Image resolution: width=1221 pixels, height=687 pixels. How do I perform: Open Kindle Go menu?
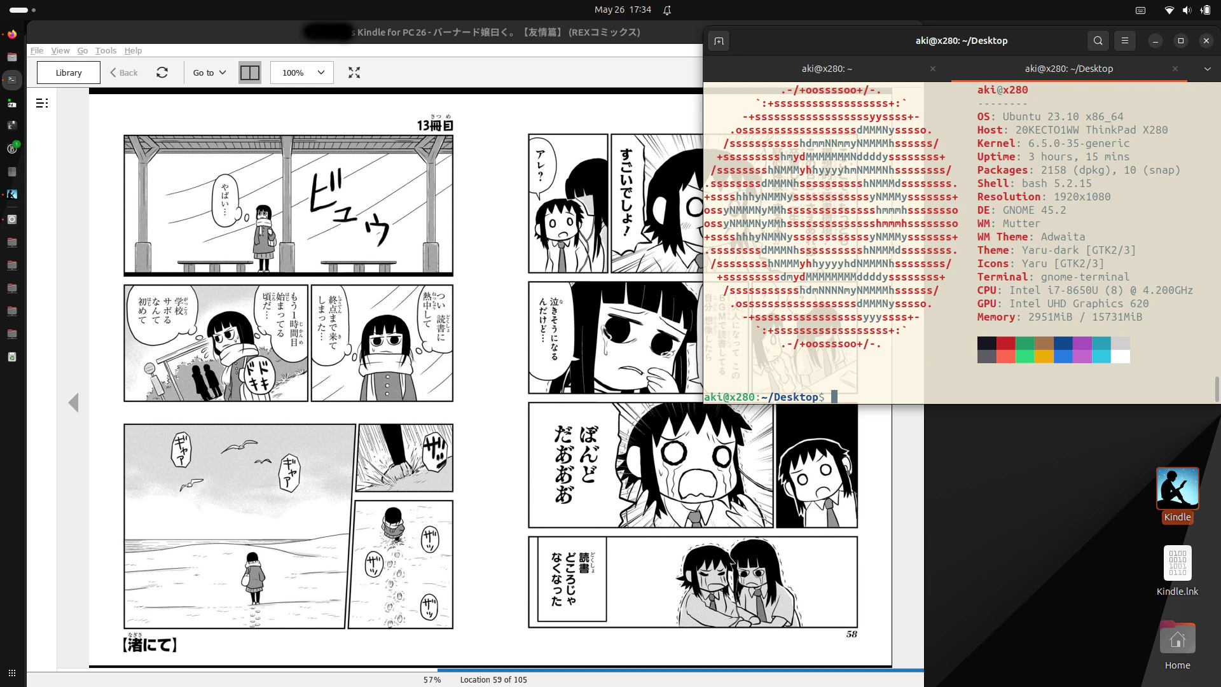point(83,50)
